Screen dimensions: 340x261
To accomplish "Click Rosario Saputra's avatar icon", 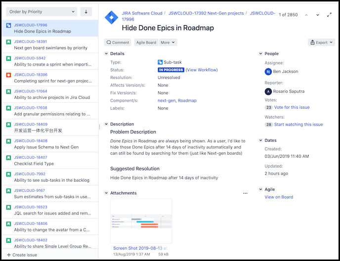I will coord(268,91).
